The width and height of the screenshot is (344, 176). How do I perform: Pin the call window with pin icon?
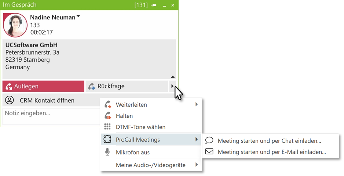(154, 5)
